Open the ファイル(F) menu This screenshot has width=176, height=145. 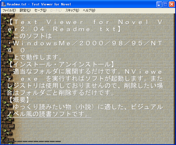[9, 10]
